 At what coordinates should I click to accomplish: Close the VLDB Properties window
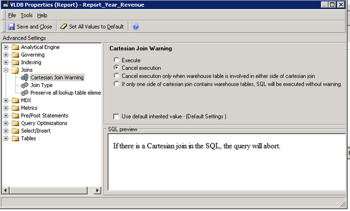click(x=341, y=5)
